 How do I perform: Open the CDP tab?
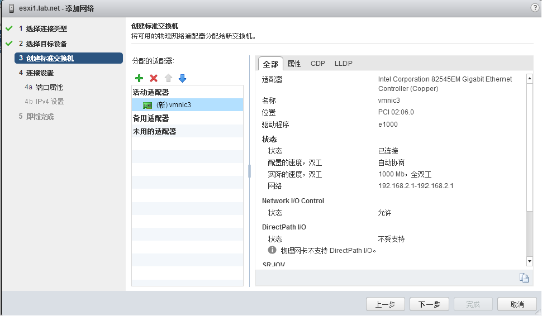318,64
